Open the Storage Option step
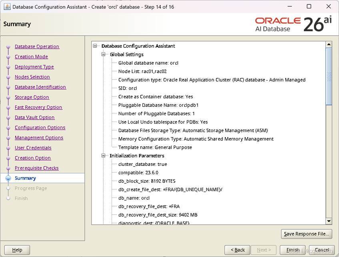The width and height of the screenshot is (339, 257). pyautogui.click(x=32, y=97)
